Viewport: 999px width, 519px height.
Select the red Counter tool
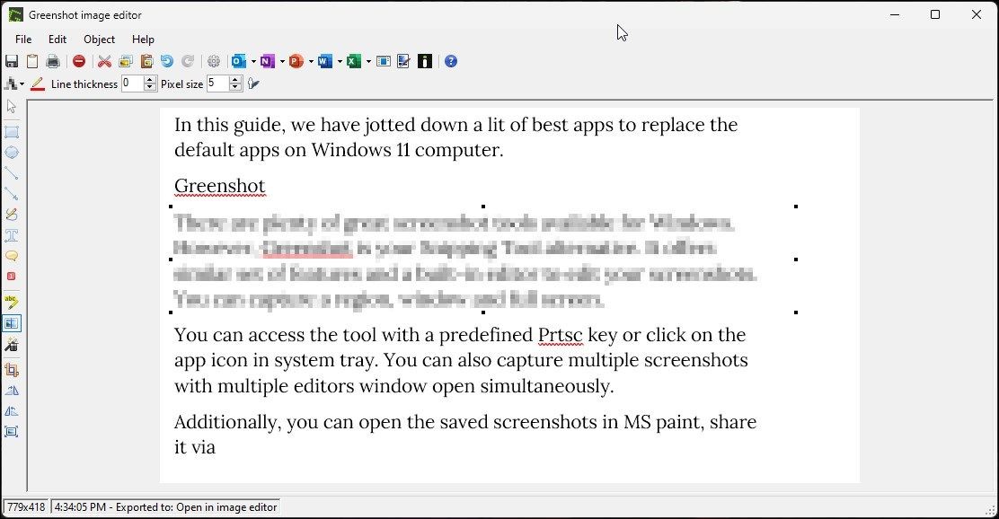12,277
